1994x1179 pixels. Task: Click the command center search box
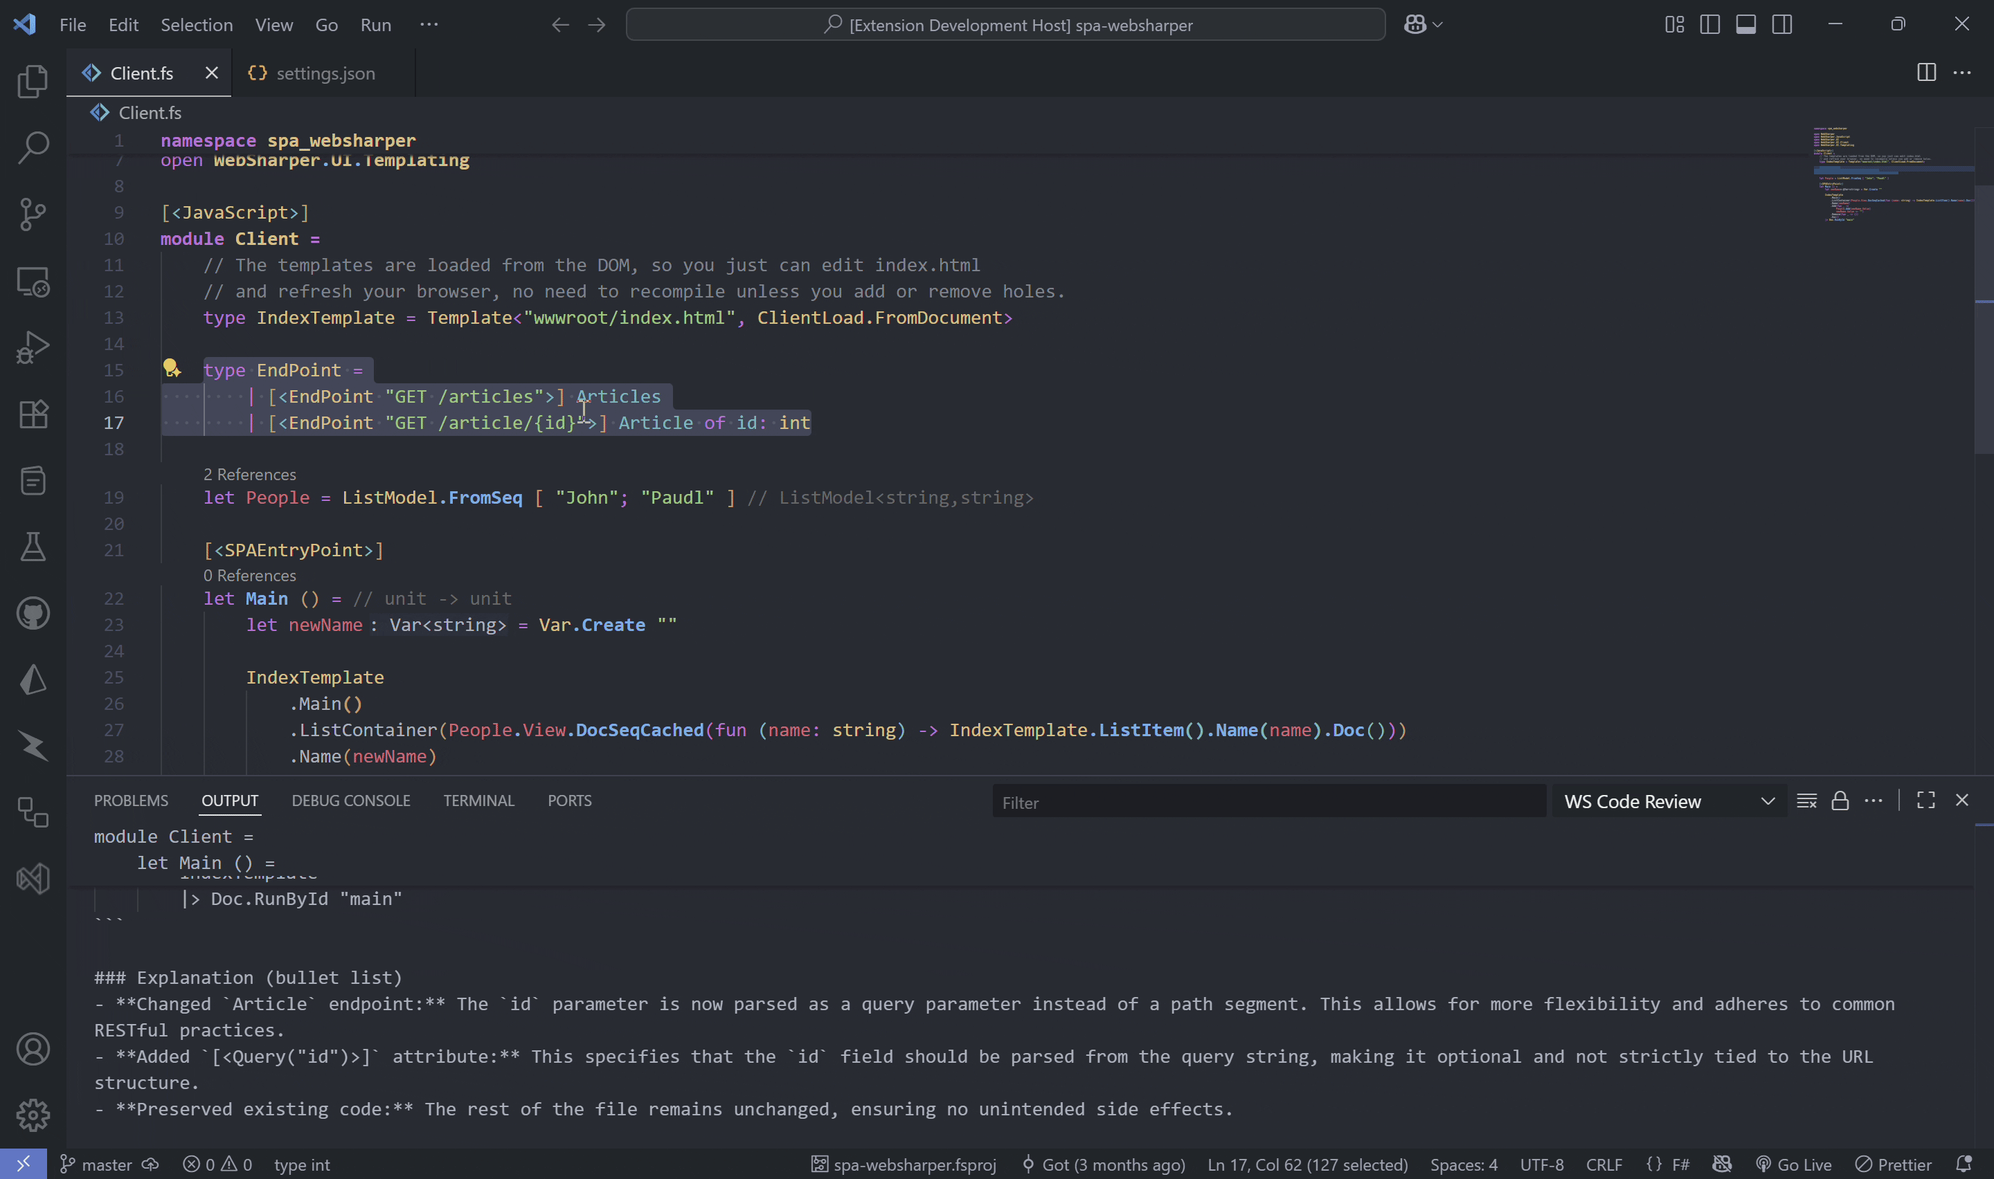(x=1005, y=25)
